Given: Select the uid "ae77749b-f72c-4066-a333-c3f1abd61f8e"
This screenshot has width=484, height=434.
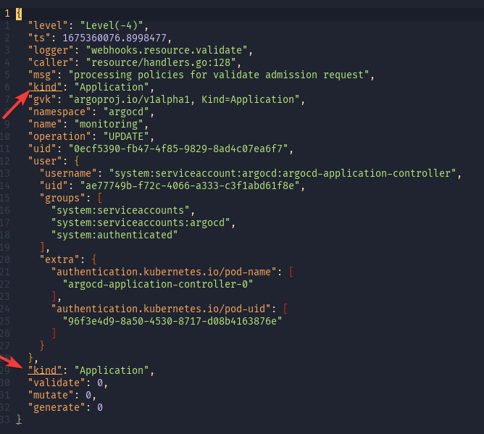Looking at the screenshot, I should [x=190, y=185].
